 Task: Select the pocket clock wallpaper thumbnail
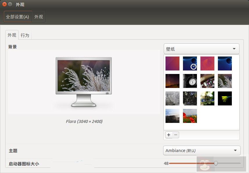tap(190, 81)
